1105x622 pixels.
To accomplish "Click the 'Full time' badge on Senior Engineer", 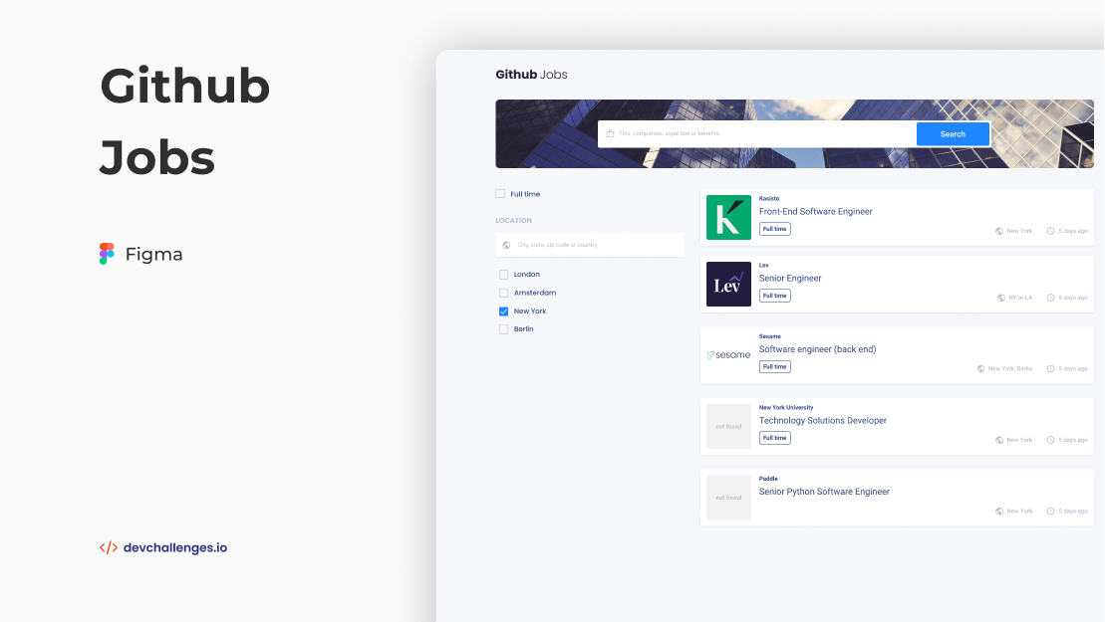I will click(774, 295).
